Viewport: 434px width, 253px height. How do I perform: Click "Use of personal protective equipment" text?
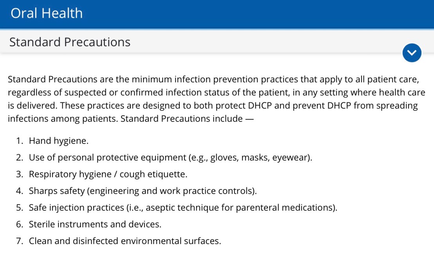pos(107,157)
